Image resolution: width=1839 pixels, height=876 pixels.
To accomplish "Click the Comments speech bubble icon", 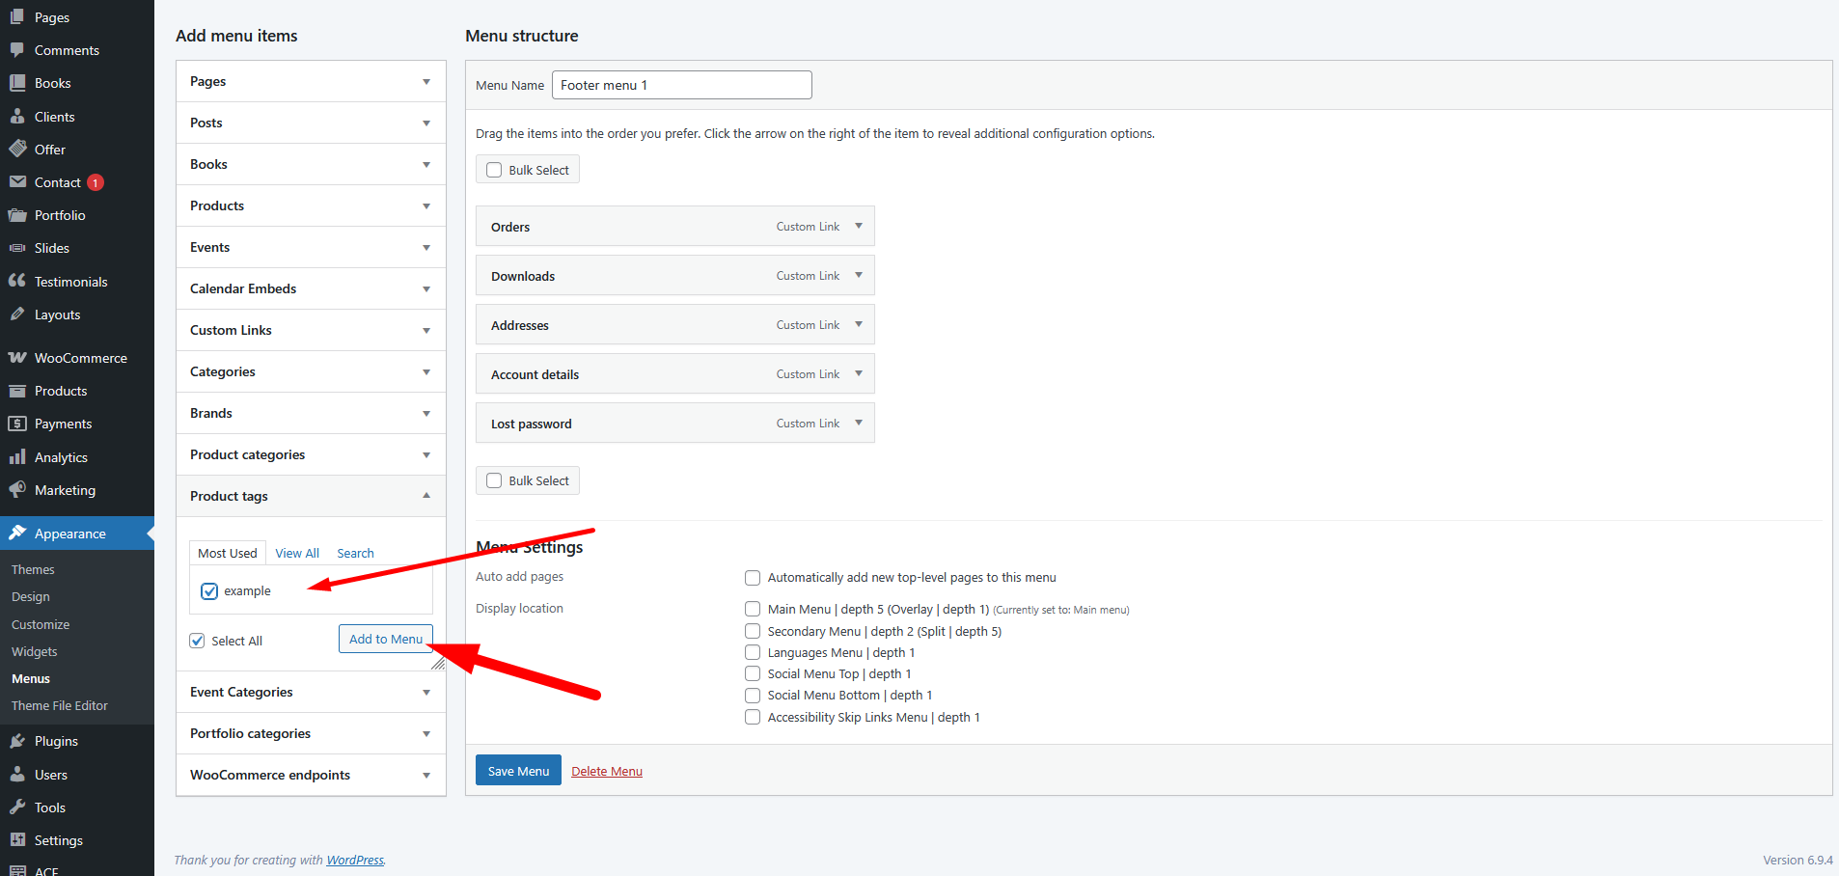I will click(17, 50).
